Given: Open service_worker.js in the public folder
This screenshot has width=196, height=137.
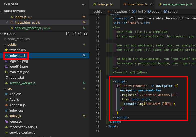Looking at the screenshot, I should (45, 83).
